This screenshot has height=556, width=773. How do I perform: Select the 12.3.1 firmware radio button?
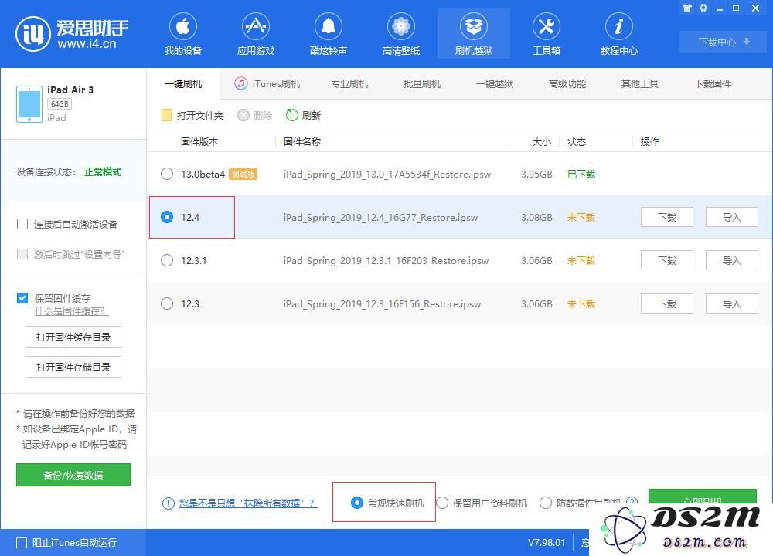point(167,260)
